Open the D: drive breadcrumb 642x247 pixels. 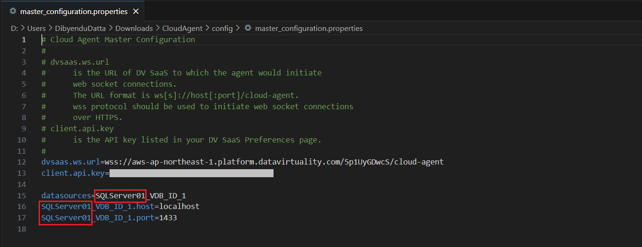14,28
